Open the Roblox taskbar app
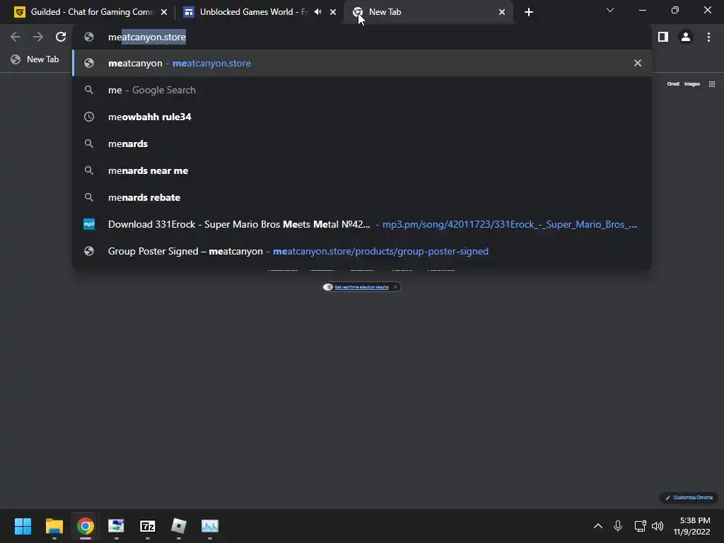 [x=179, y=526]
